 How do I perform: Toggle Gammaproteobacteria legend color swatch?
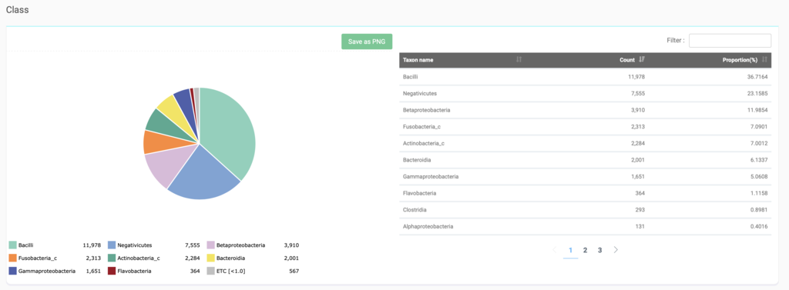[x=12, y=272]
